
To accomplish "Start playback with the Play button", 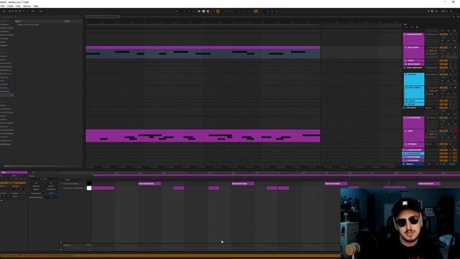I will coord(199,12).
